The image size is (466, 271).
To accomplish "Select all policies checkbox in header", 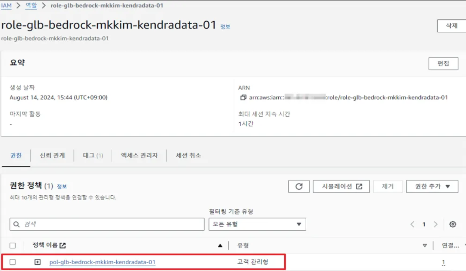I will click(x=13, y=245).
